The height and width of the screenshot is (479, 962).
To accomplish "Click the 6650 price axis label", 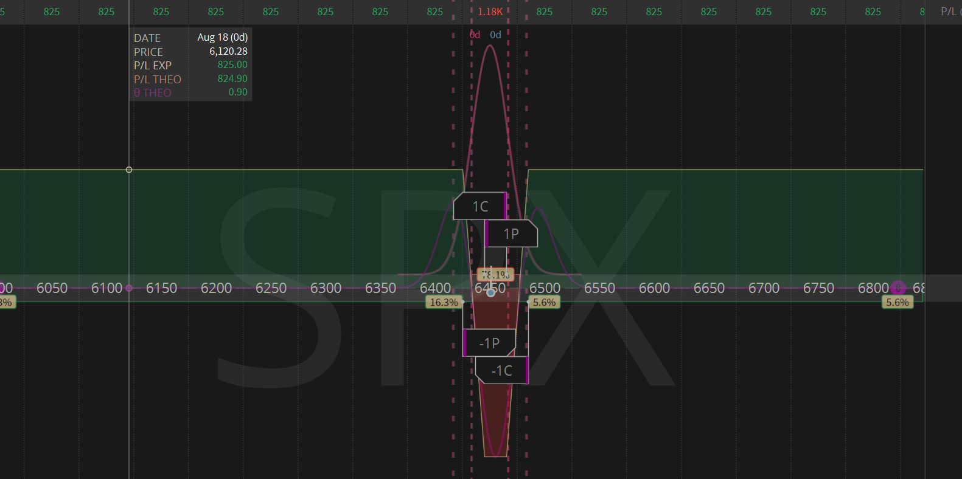I will 709,288.
